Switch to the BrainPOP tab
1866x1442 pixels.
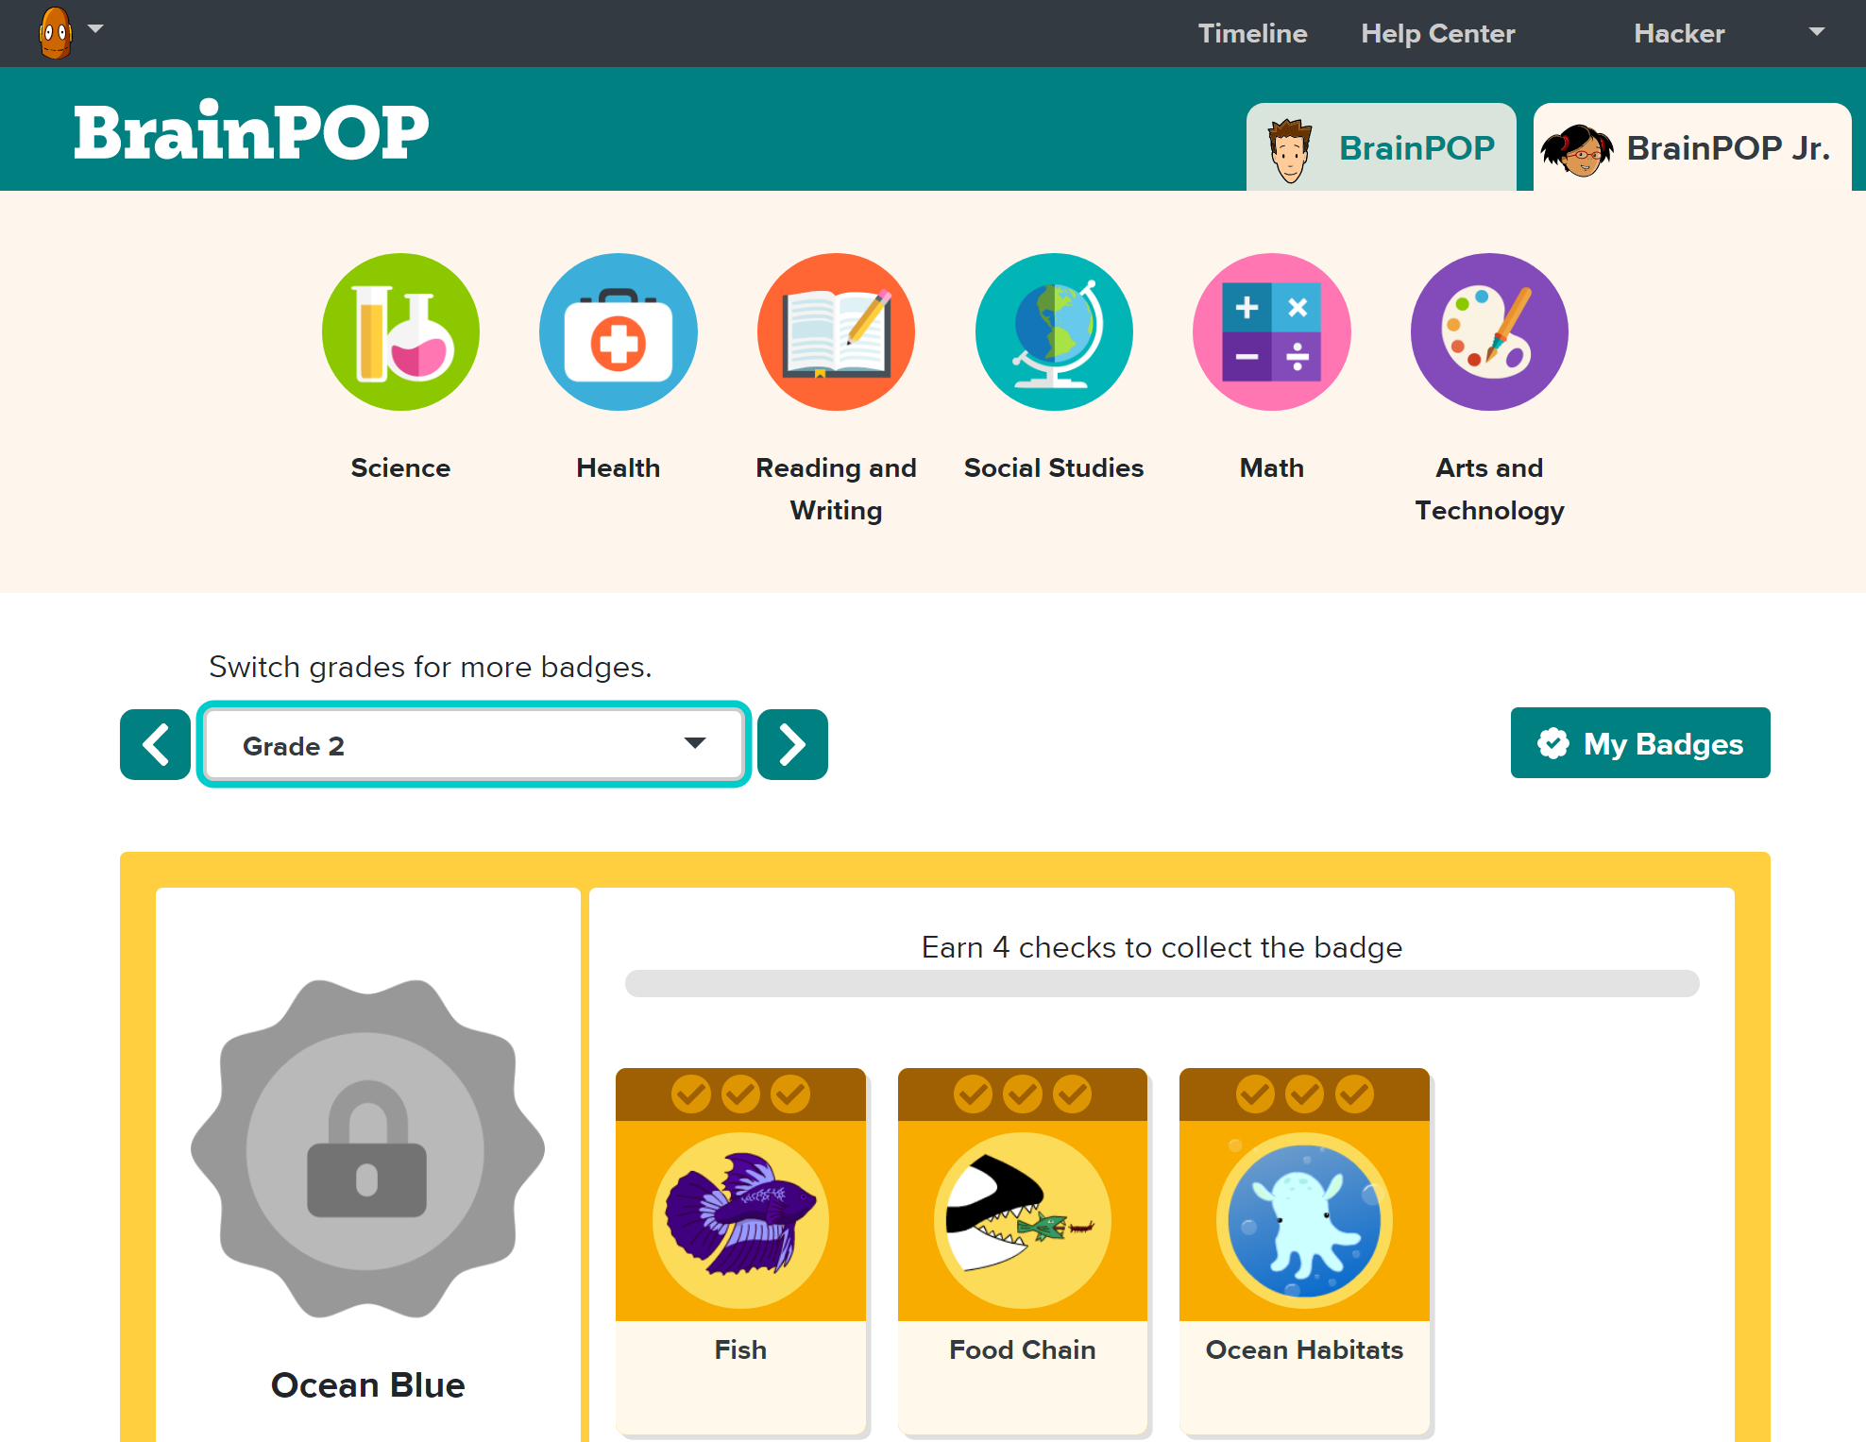pos(1382,147)
